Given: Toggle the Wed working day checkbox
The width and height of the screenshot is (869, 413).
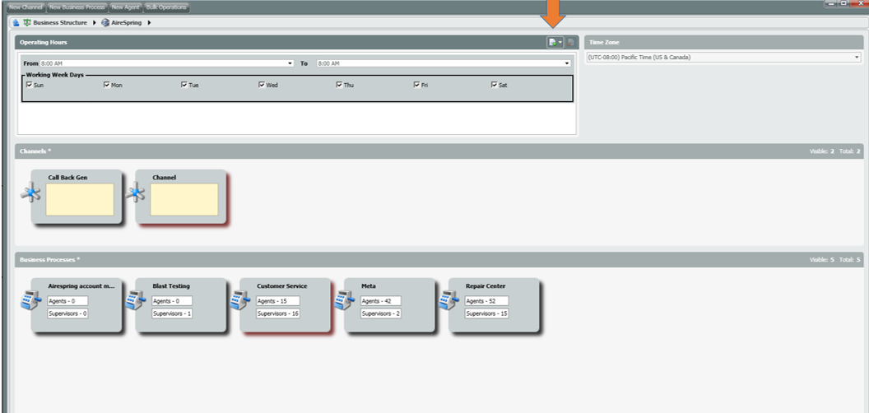Looking at the screenshot, I should pyautogui.click(x=262, y=85).
